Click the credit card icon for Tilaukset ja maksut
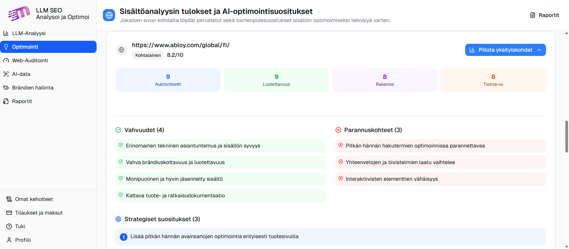 (x=9, y=213)
